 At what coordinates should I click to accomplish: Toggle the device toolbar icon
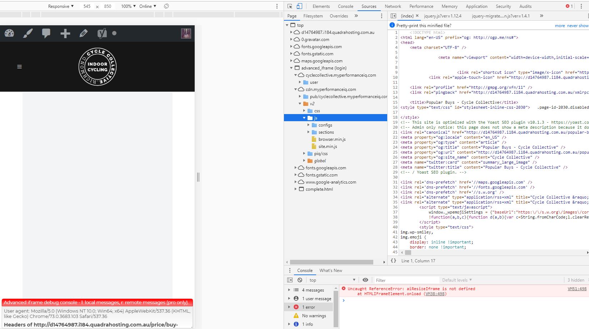[299, 6]
